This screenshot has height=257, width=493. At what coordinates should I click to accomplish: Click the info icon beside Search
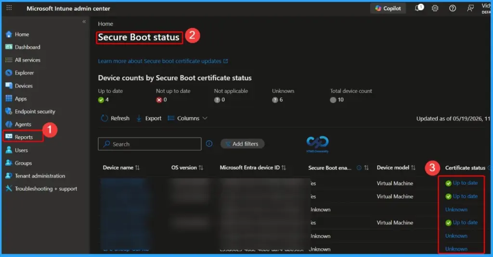209,144
